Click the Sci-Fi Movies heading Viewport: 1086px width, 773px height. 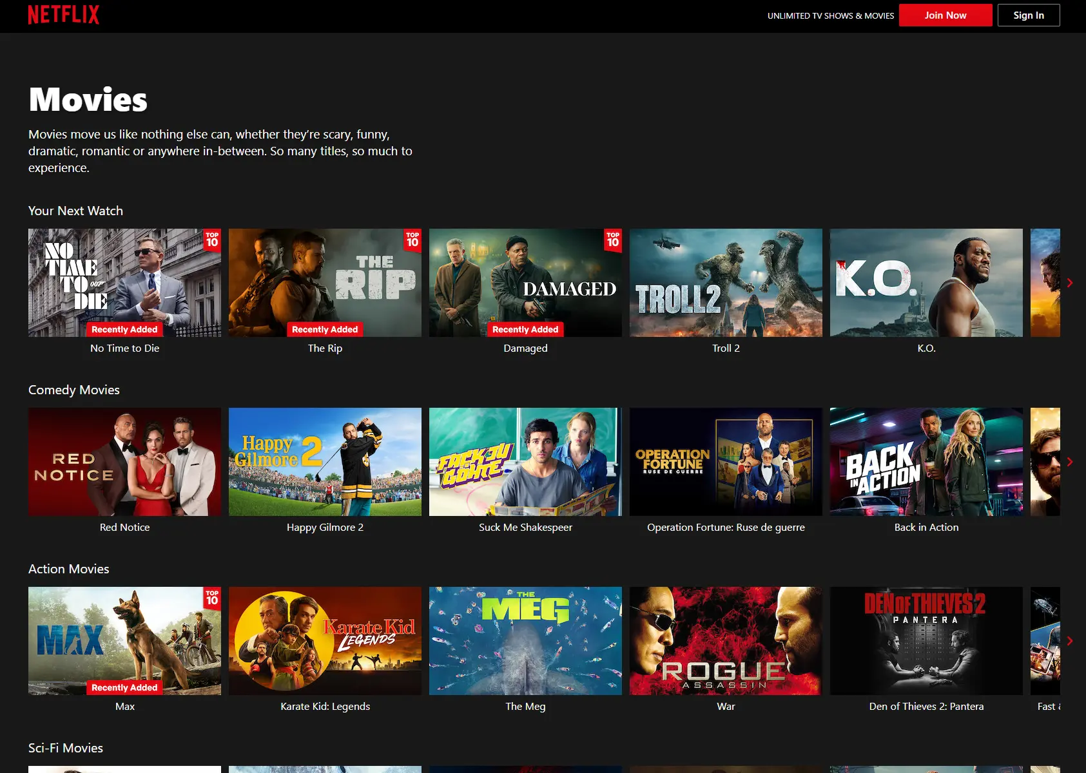(x=66, y=748)
